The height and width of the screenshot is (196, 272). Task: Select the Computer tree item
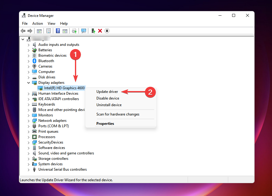(x=47, y=72)
